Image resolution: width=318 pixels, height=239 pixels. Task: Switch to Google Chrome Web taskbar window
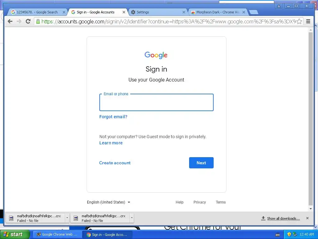click(x=57, y=235)
